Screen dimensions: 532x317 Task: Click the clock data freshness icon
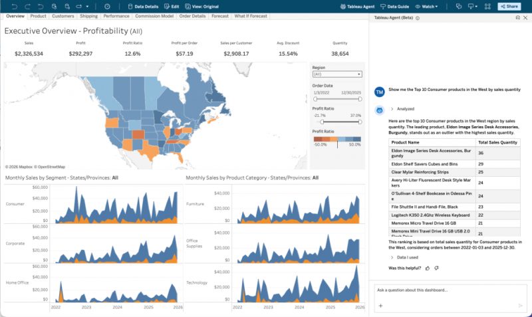(x=107, y=7)
